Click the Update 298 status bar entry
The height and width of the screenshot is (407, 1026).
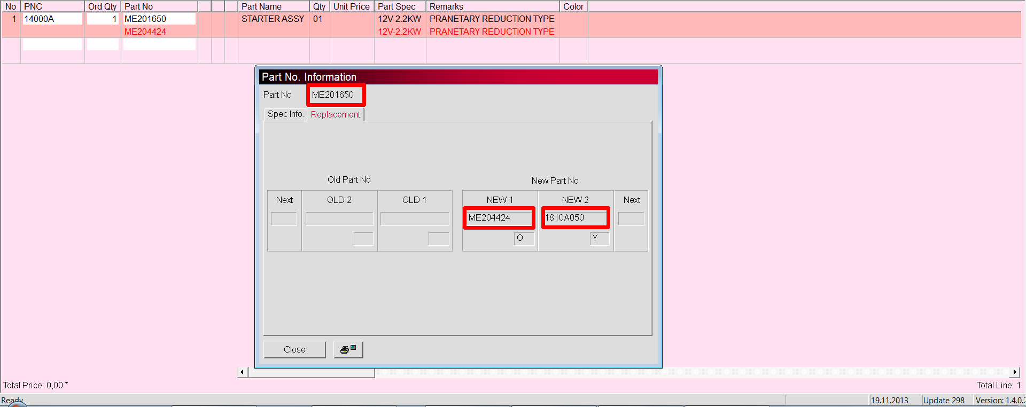coord(944,401)
